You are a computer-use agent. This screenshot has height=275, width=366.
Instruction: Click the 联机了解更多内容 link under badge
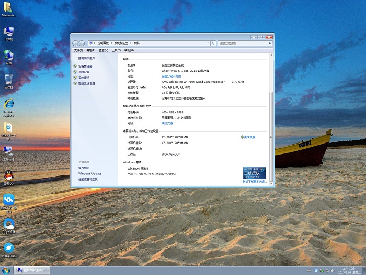point(255,181)
